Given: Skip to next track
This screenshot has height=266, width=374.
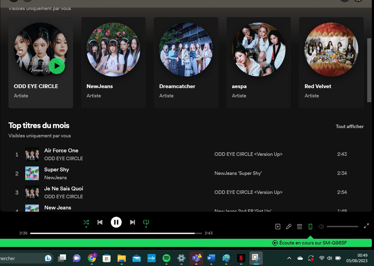Looking at the screenshot, I should 132,222.
